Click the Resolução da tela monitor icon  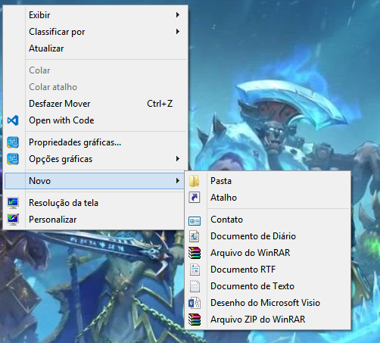coord(13,203)
